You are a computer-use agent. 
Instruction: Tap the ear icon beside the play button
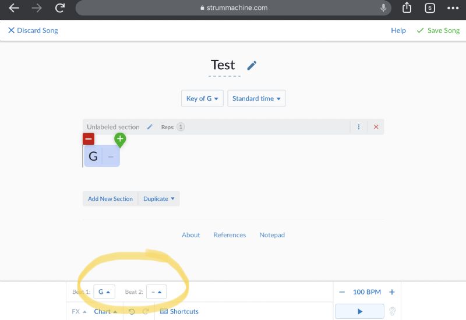[392, 311]
